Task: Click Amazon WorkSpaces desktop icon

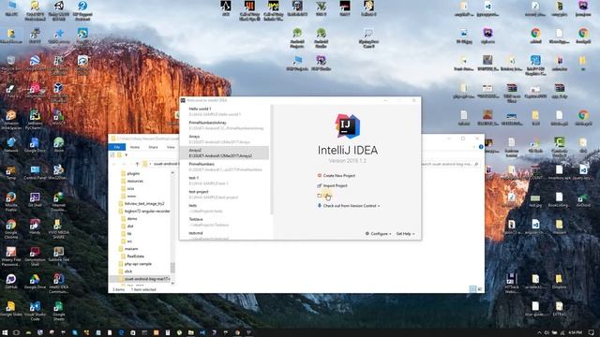Action: click(x=10, y=119)
